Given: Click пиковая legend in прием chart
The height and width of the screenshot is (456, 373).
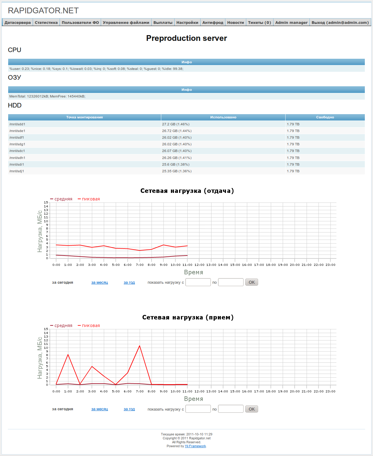Looking at the screenshot, I should coord(89,325).
